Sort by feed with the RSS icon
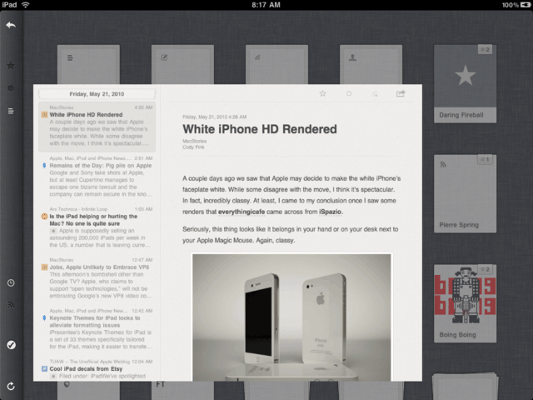 [x=11, y=305]
